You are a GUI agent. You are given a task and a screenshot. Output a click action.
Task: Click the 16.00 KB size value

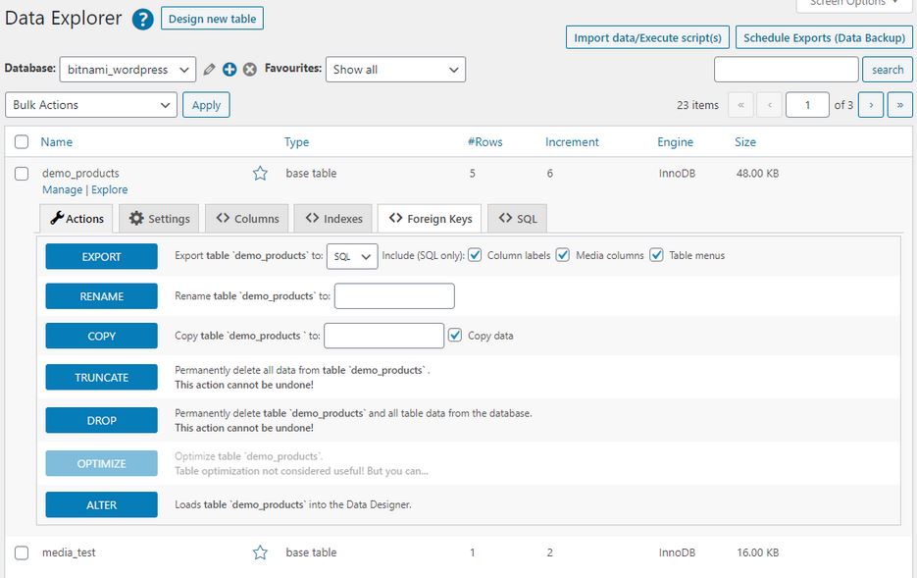pos(757,552)
